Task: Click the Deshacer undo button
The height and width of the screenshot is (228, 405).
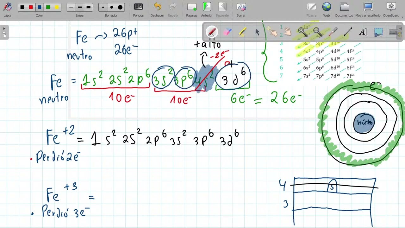Action: [157, 9]
